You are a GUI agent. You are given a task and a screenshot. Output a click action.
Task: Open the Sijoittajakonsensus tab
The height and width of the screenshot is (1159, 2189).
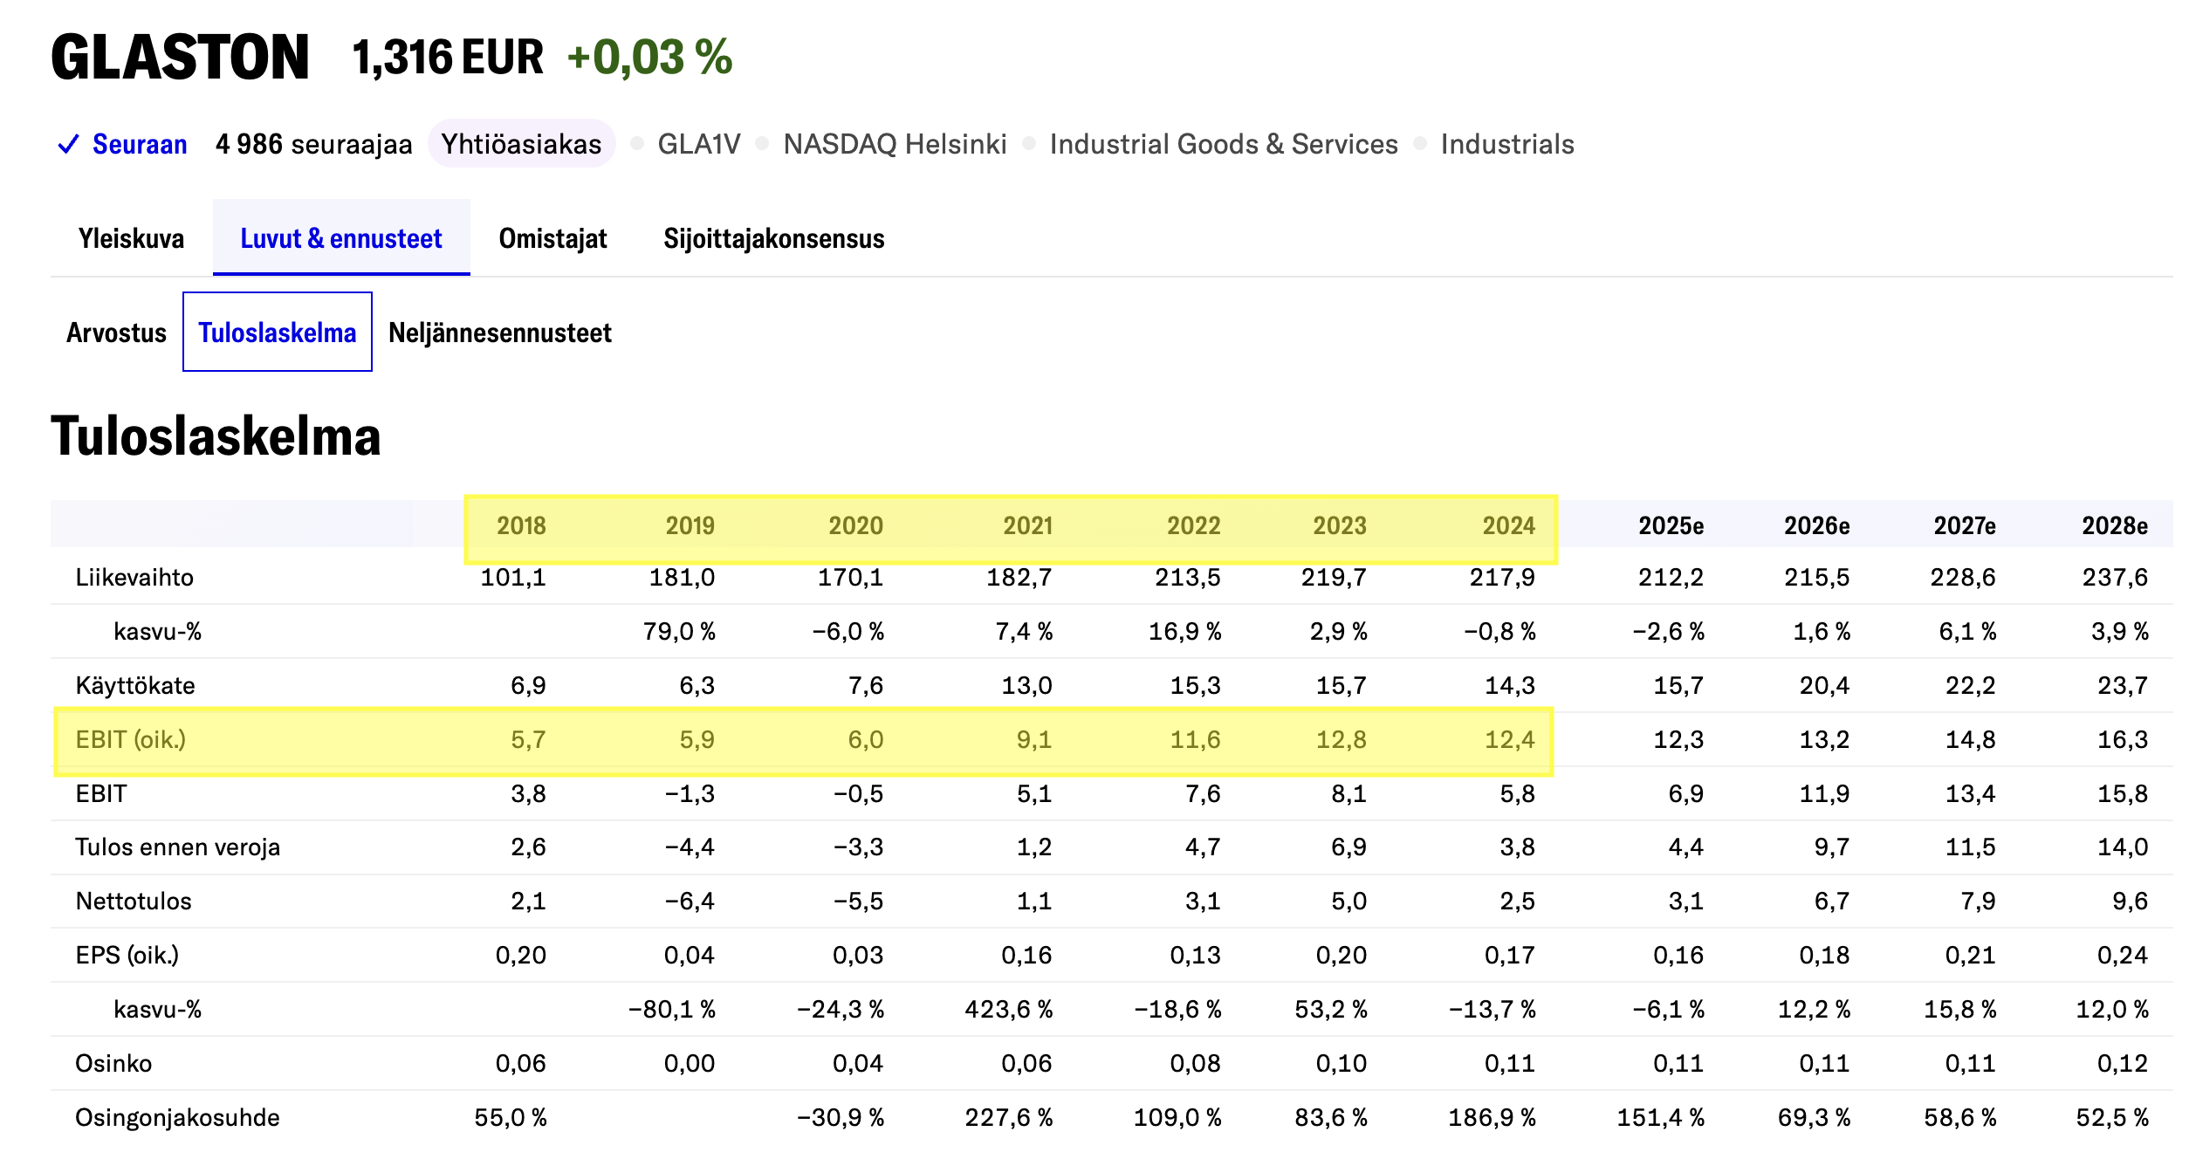click(x=773, y=238)
